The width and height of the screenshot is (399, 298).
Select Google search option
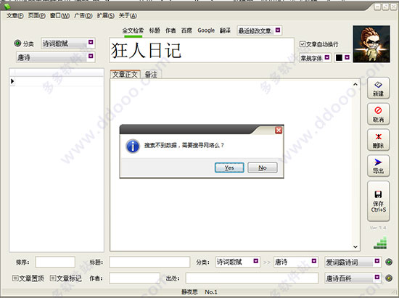tap(206, 30)
